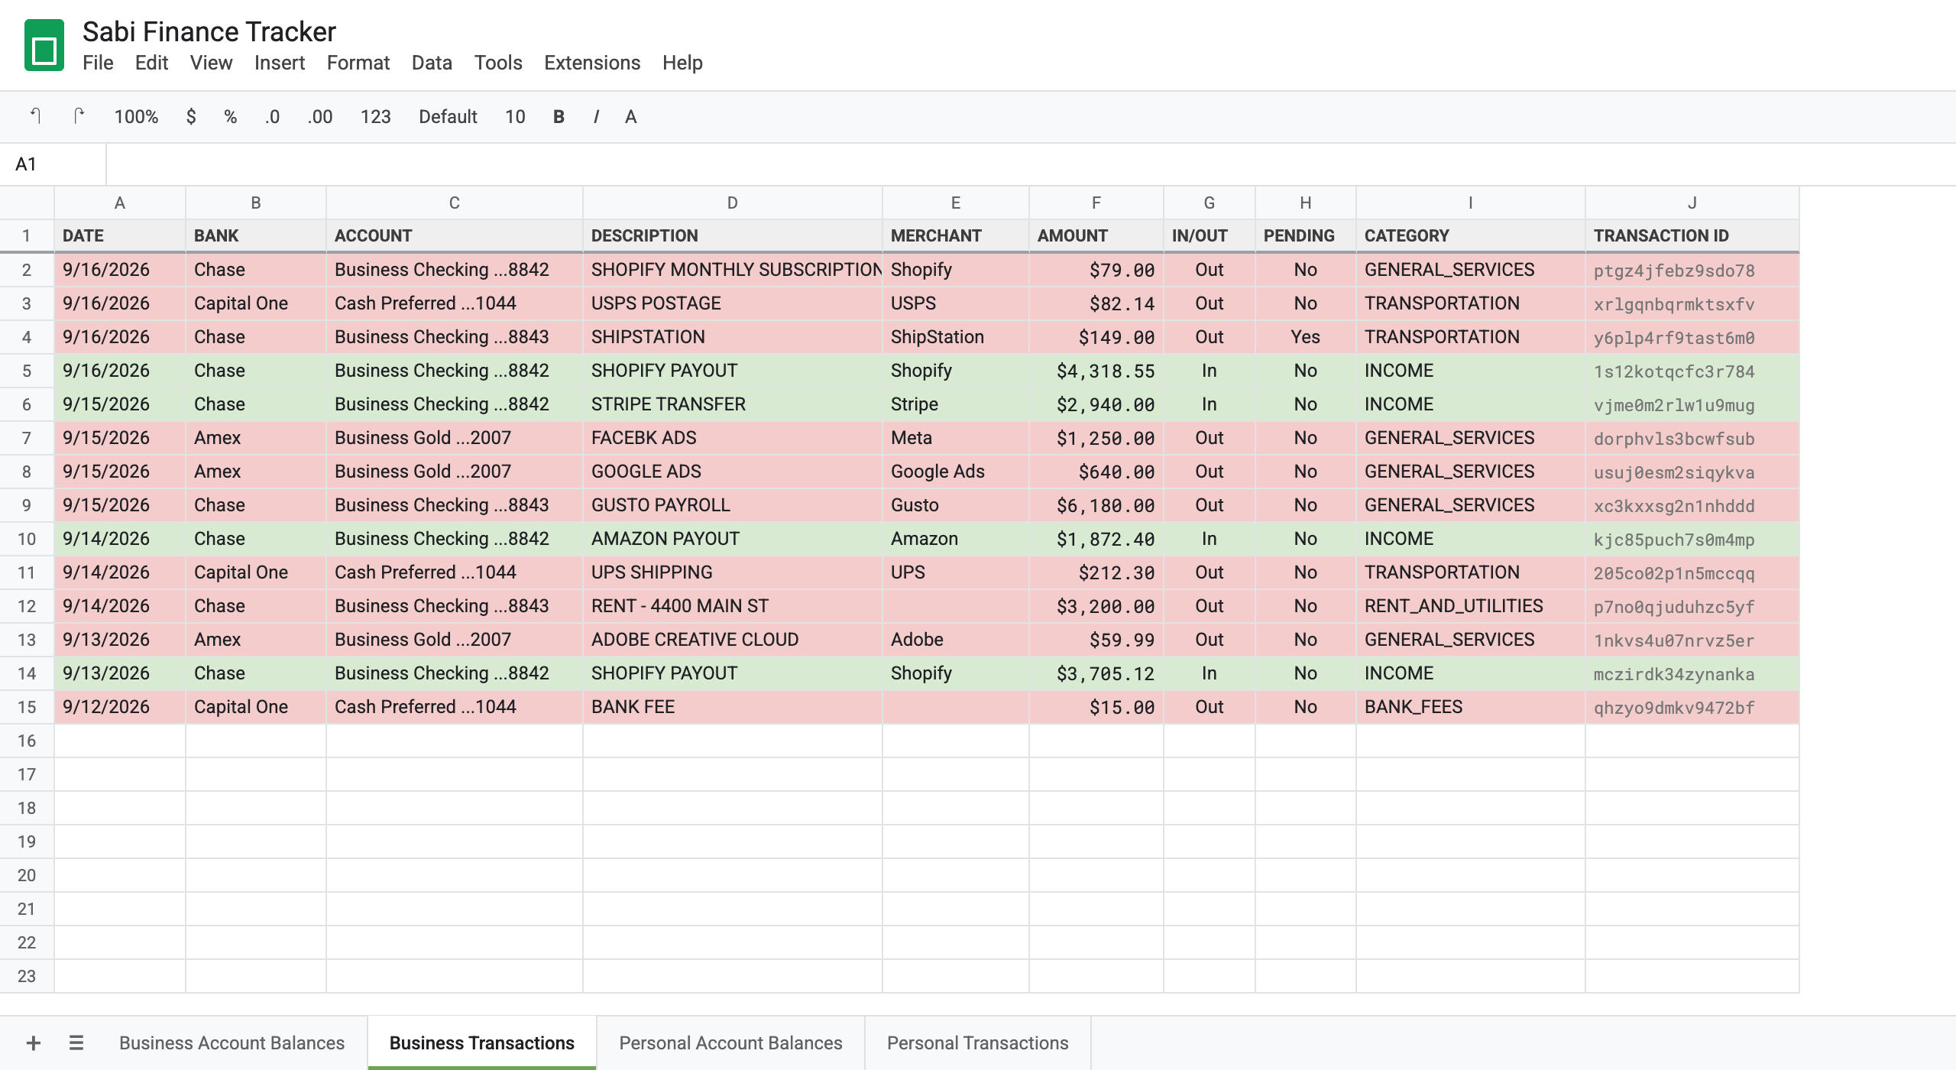Open the font size 10 dropdown
Viewport: 1956px width, 1070px height.
pyautogui.click(x=515, y=116)
